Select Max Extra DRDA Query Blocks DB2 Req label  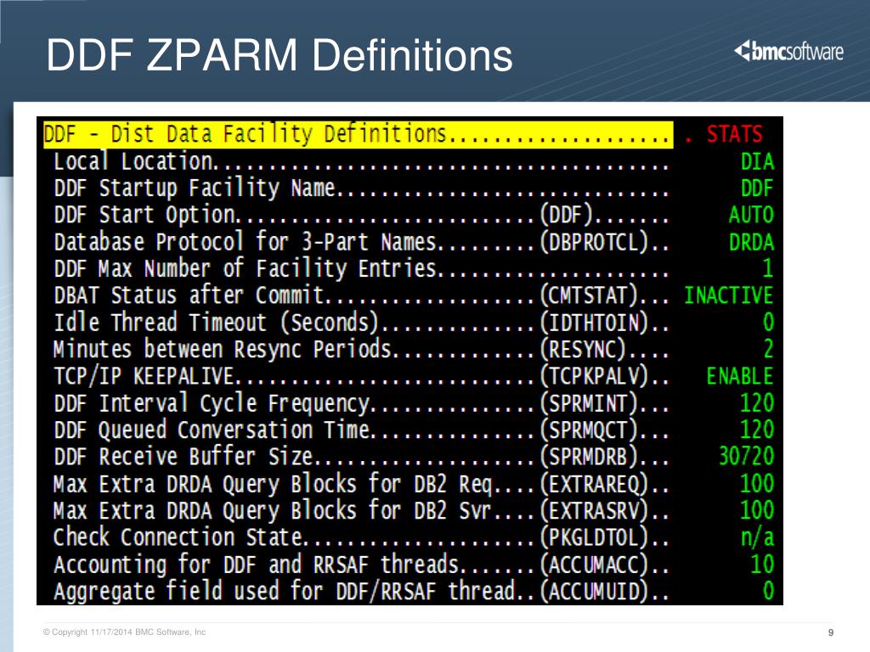(273, 483)
